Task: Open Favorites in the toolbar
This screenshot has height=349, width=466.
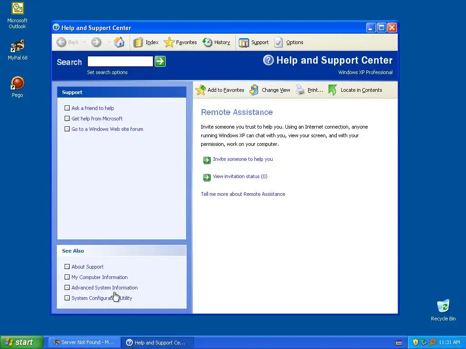Action: [x=180, y=42]
